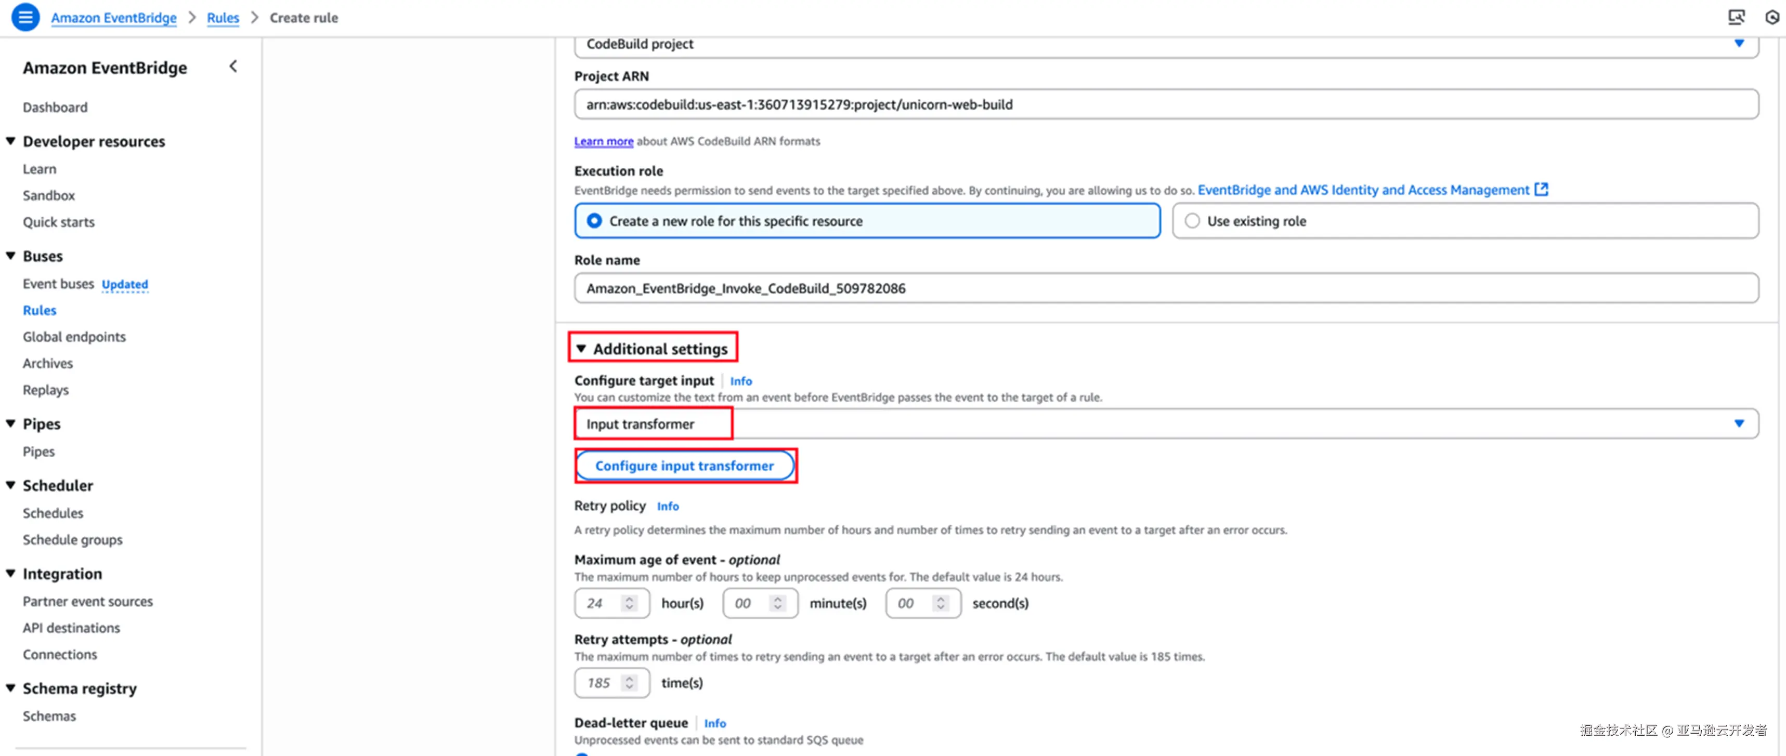Collapse the Amazon EventBridge side panel
The width and height of the screenshot is (1786, 756).
click(x=233, y=67)
